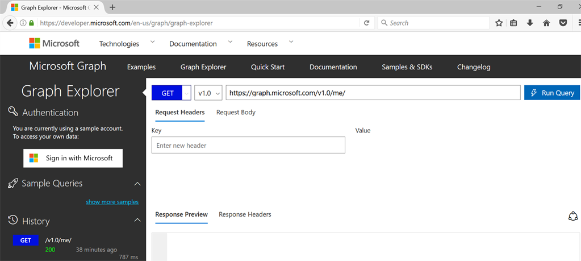Click the show more samples link
The height and width of the screenshot is (261, 581).
112,202
